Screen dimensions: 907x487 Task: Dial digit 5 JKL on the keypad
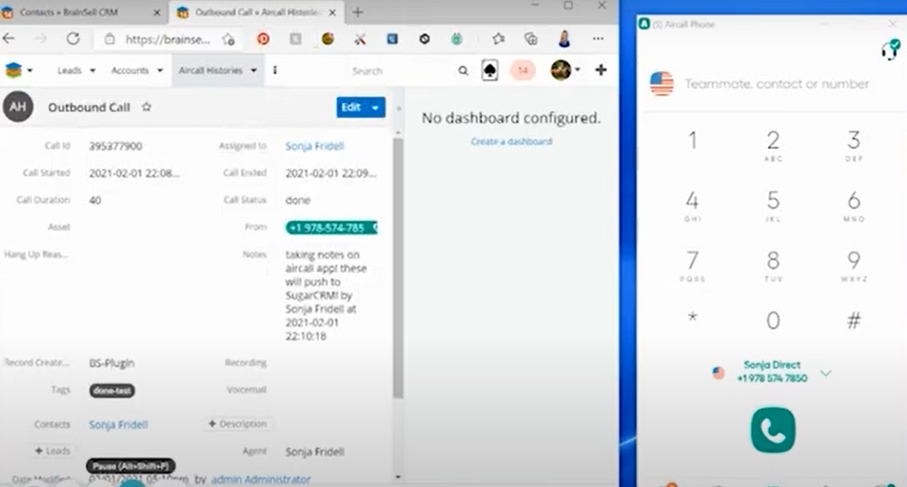point(773,205)
